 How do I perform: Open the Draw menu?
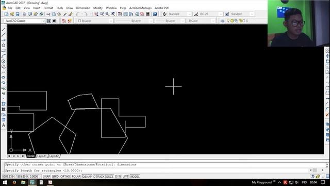[x=70, y=8]
